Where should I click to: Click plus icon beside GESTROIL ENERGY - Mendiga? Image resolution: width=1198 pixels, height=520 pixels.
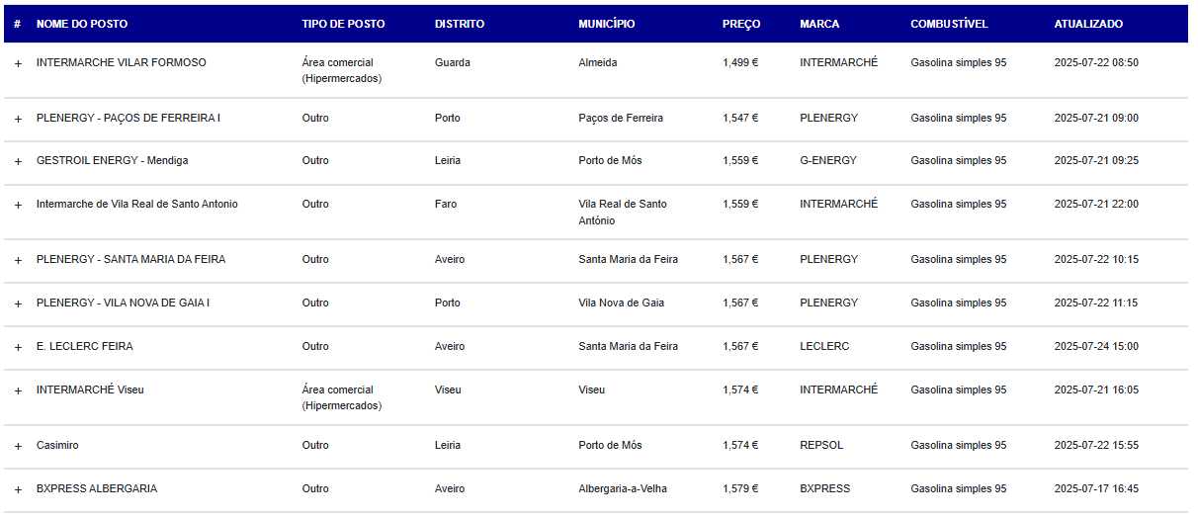coord(18,161)
